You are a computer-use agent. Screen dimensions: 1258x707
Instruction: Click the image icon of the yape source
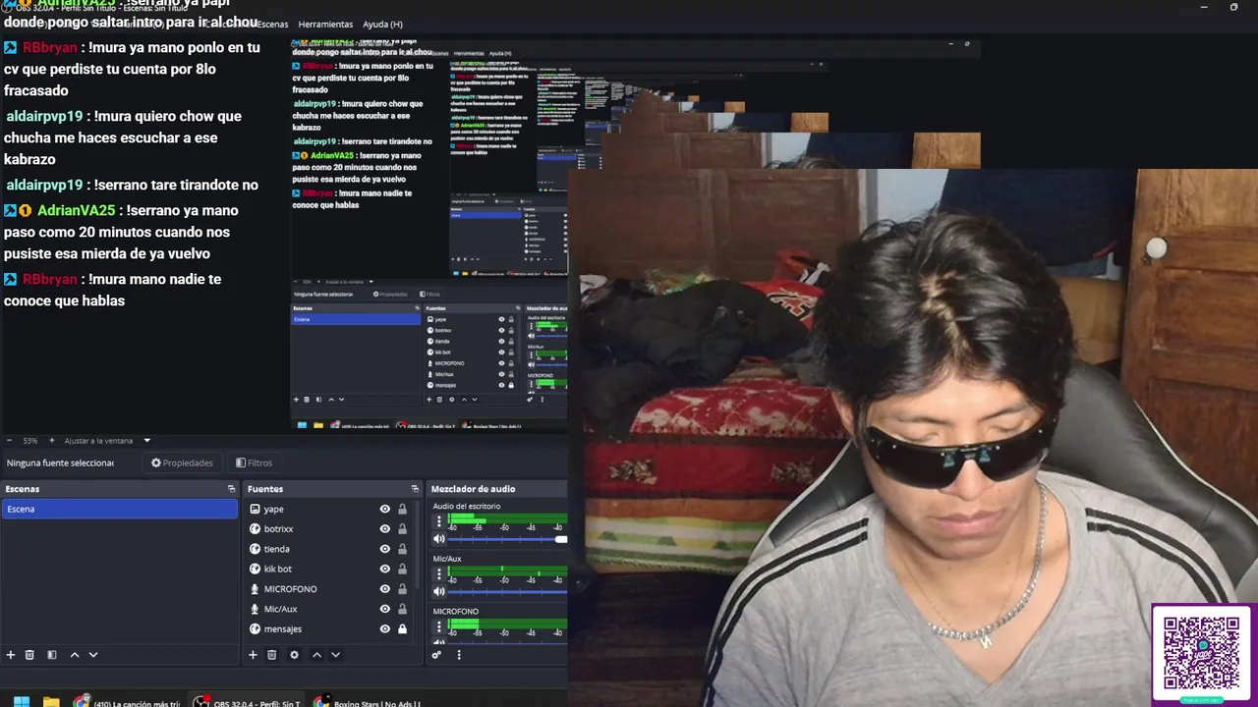(x=255, y=509)
